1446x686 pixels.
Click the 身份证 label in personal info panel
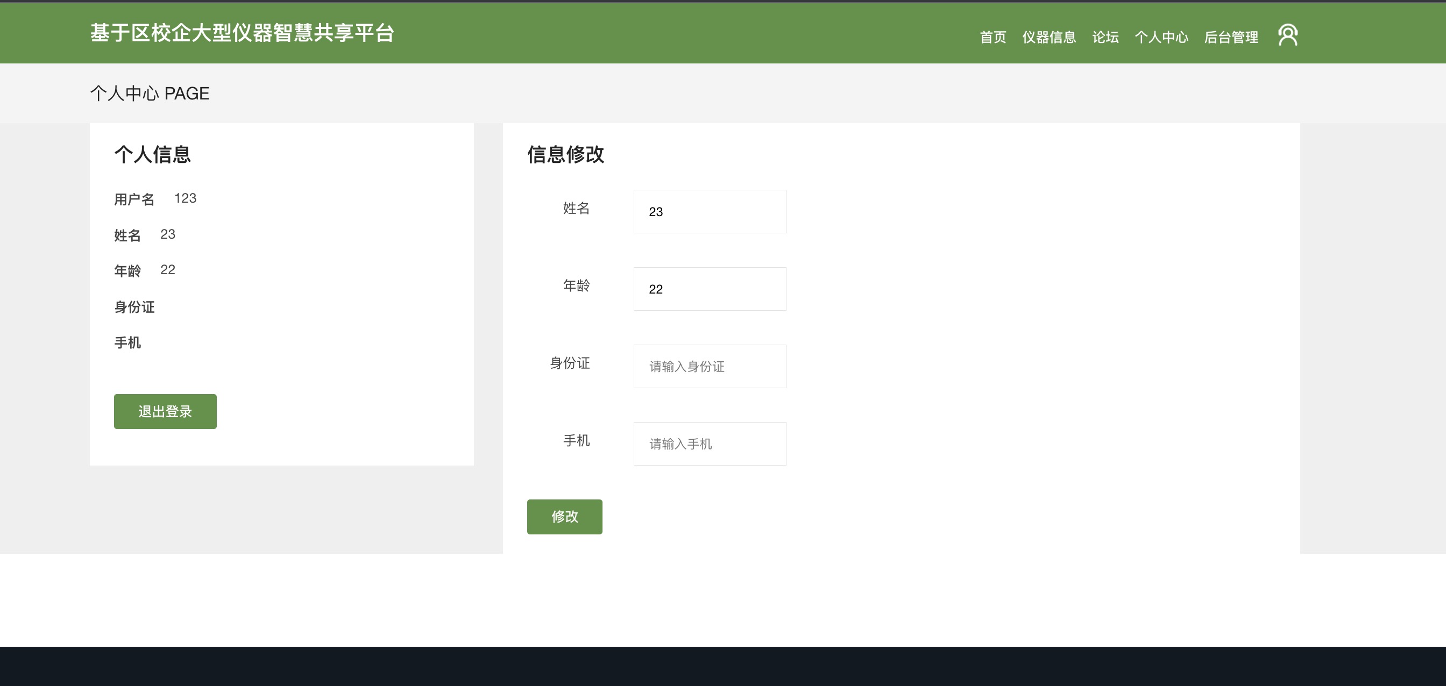pyautogui.click(x=134, y=307)
